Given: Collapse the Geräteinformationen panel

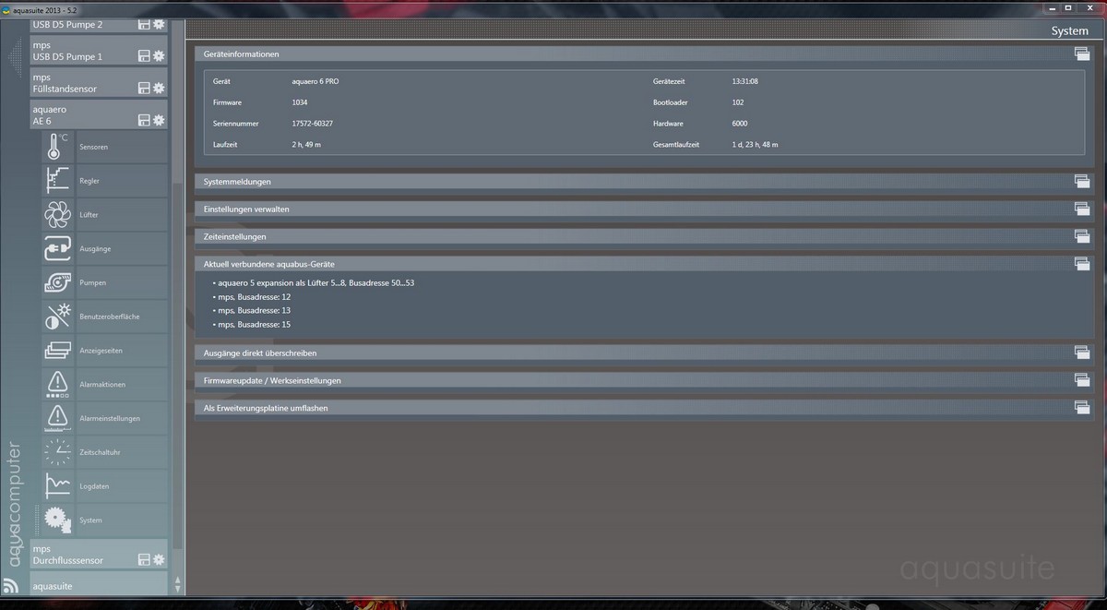Looking at the screenshot, I should click(x=1081, y=54).
